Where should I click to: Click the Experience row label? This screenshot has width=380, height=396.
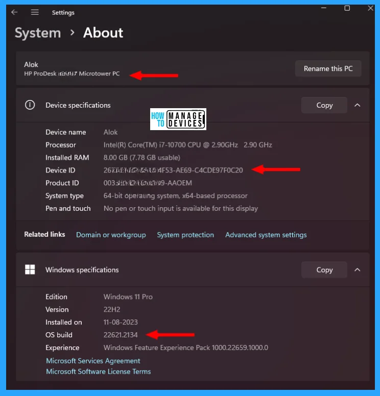62,348
